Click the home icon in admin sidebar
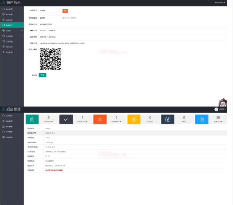This screenshot has width=233, height=205. pos(3,116)
